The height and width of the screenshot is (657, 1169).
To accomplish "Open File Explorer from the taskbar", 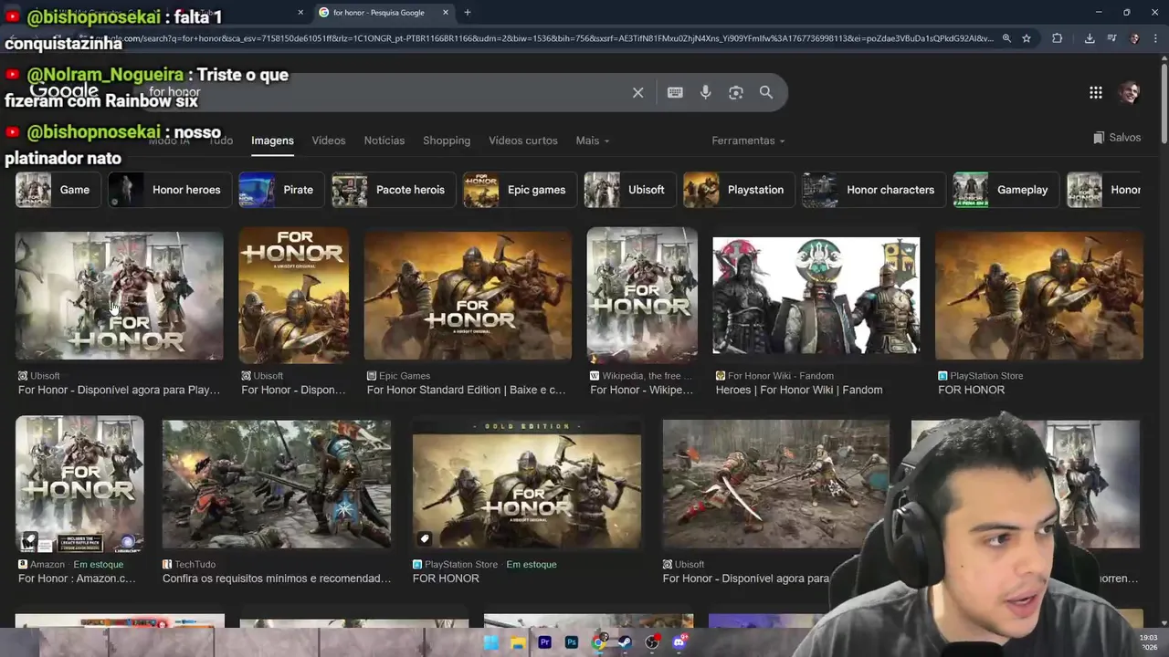I will pyautogui.click(x=518, y=642).
